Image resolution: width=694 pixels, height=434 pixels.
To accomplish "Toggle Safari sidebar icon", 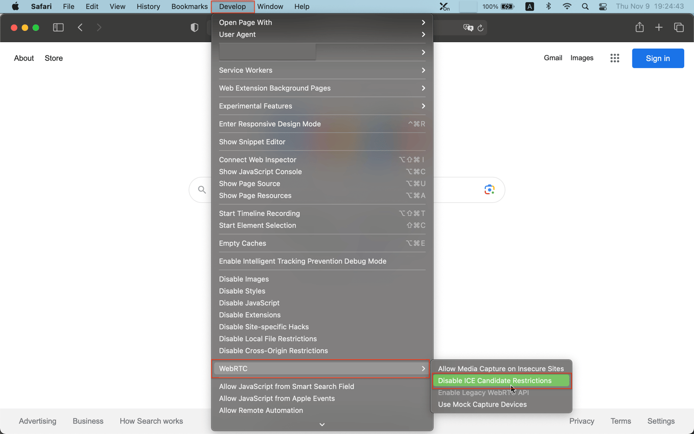I will pos(58,28).
